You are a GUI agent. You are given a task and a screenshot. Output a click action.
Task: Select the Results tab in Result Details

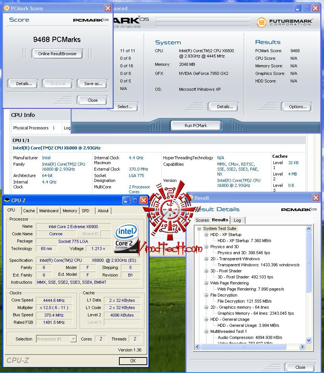pos(220,219)
